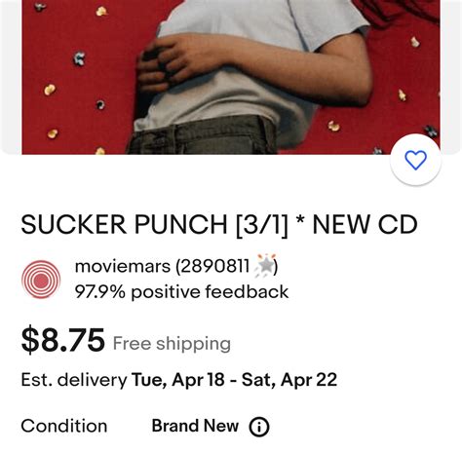Click the shooting star feedback badge
The width and height of the screenshot is (462, 453).
click(x=266, y=266)
